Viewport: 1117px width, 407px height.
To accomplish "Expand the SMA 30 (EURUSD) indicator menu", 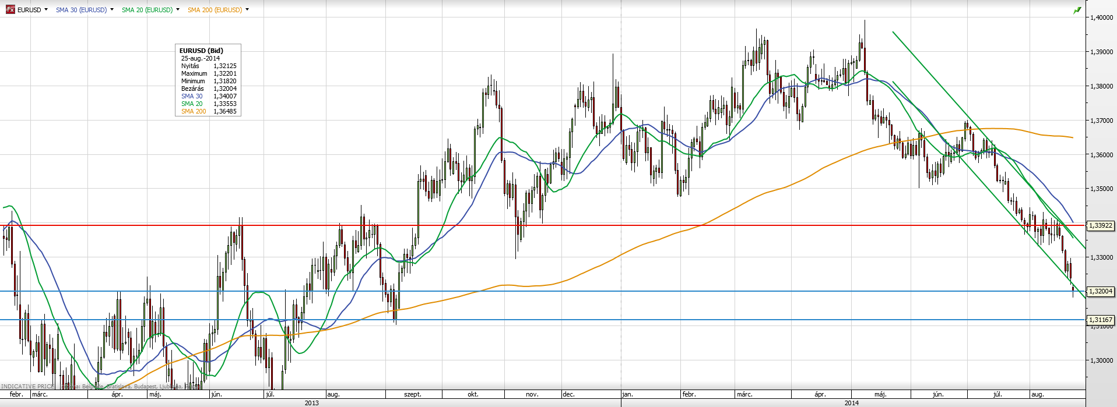I will (112, 9).
